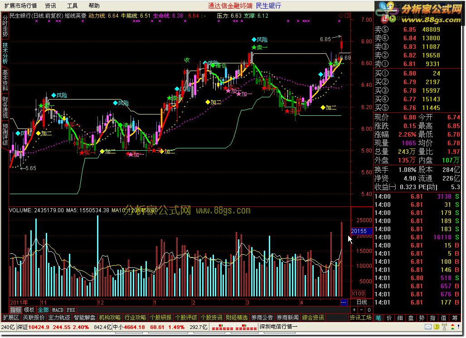Select the 全部 indicator tab

pyautogui.click(x=43, y=310)
